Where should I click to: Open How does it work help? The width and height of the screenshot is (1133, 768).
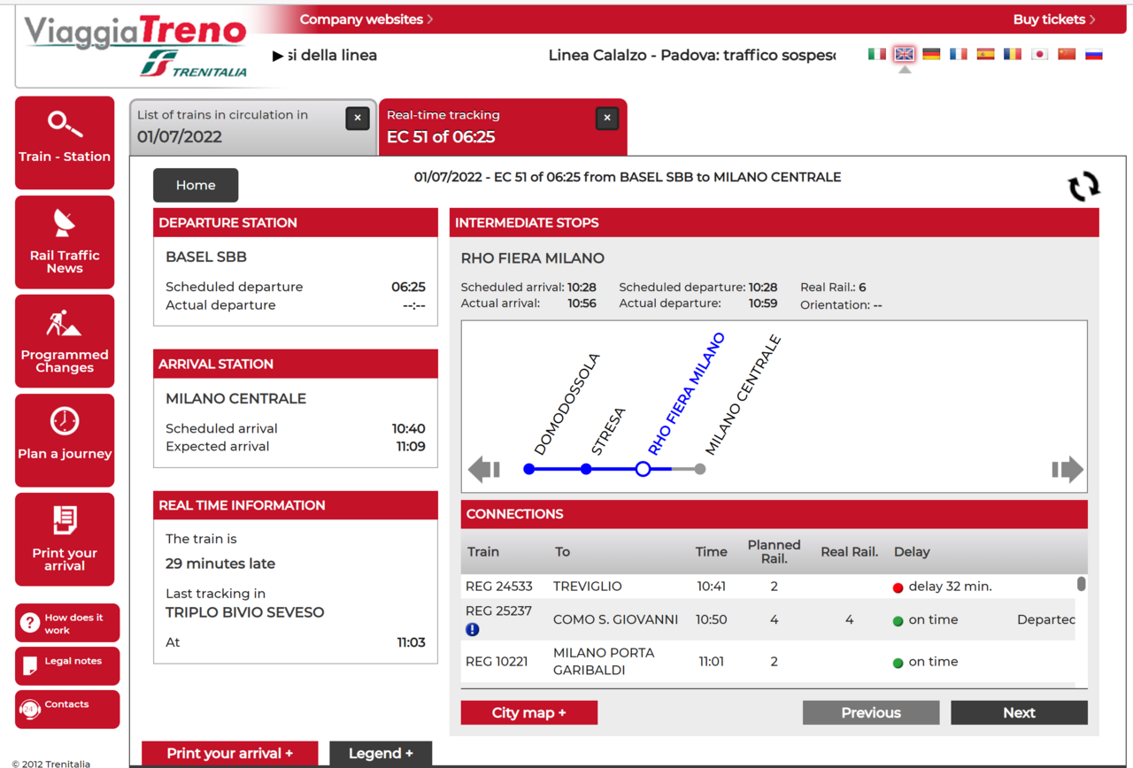tap(67, 623)
